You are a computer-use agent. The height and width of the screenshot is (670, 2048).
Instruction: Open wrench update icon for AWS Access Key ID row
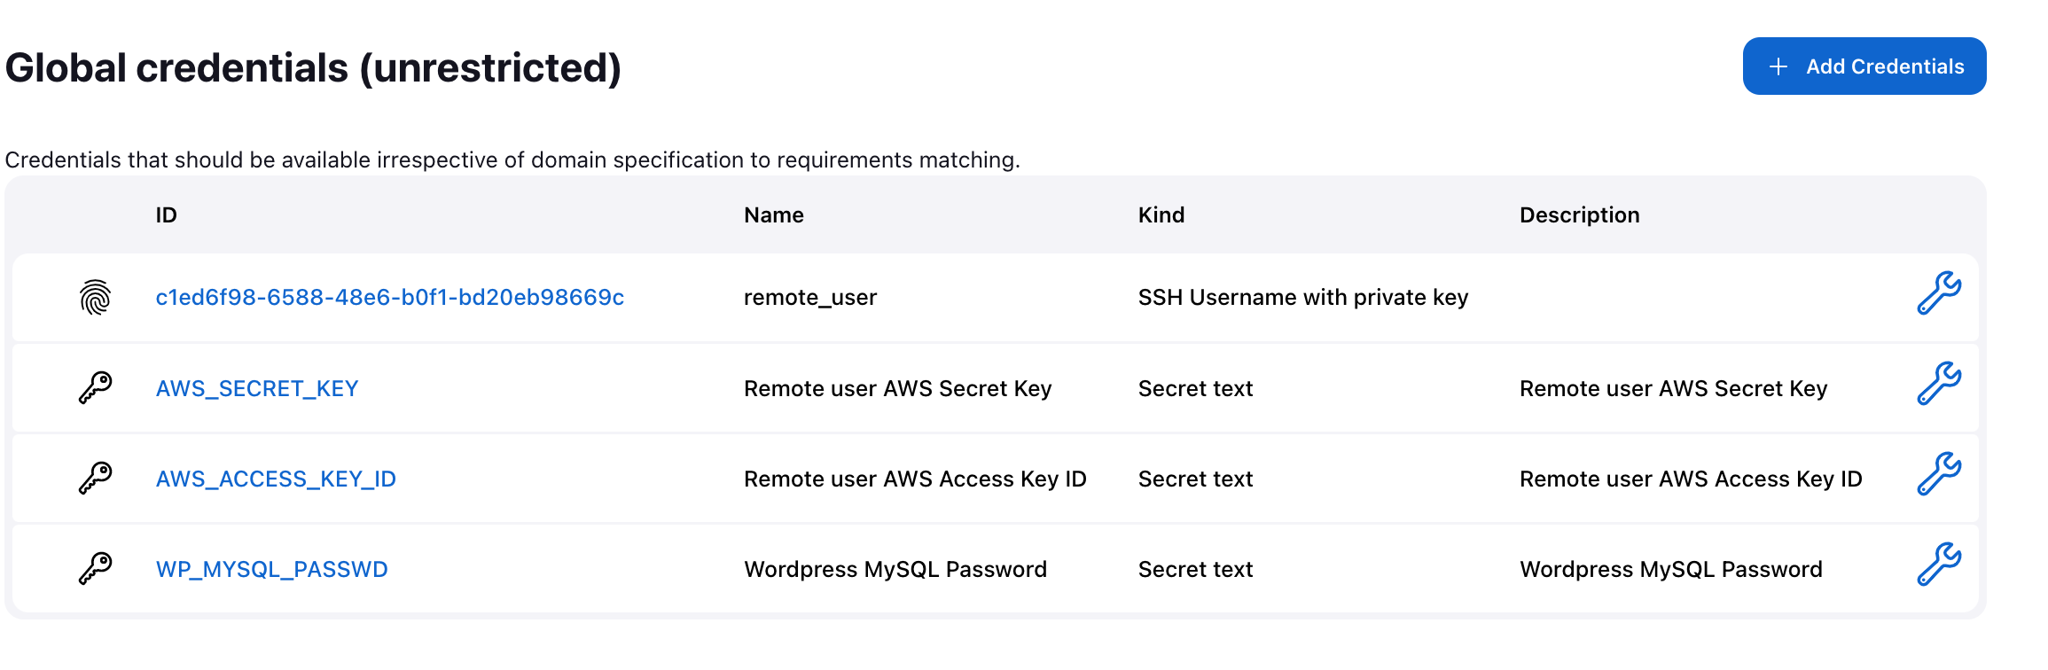pyautogui.click(x=1938, y=475)
